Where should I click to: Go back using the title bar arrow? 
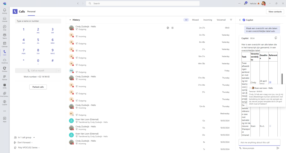(78, 3)
